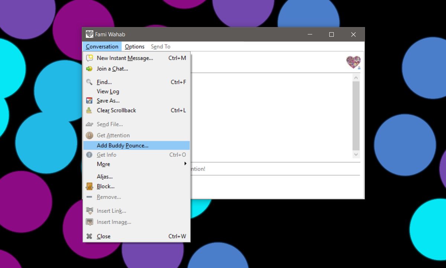Click the New Instant Message icon
The width and height of the screenshot is (446, 268).
(x=90, y=58)
